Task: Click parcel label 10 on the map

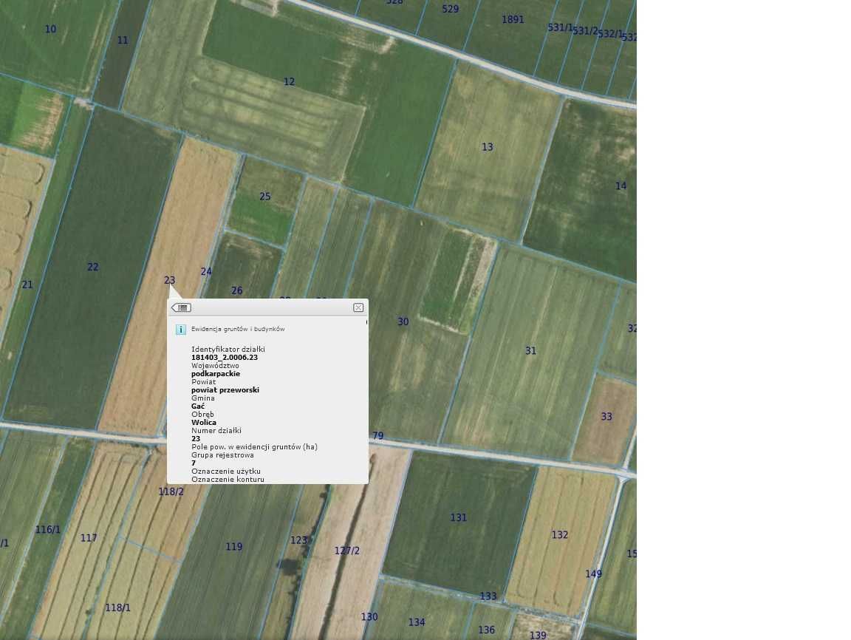Action: click(50, 30)
